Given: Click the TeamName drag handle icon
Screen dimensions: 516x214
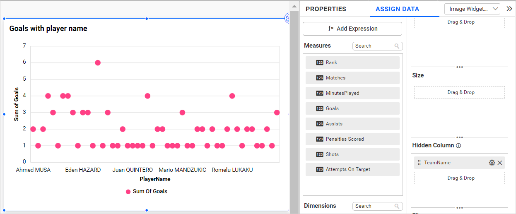Looking at the screenshot, I should 419,163.
